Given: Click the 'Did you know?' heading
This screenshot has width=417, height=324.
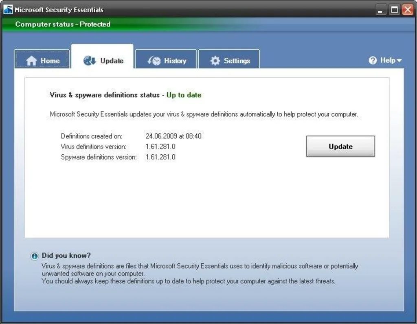Looking at the screenshot, I should (66, 256).
